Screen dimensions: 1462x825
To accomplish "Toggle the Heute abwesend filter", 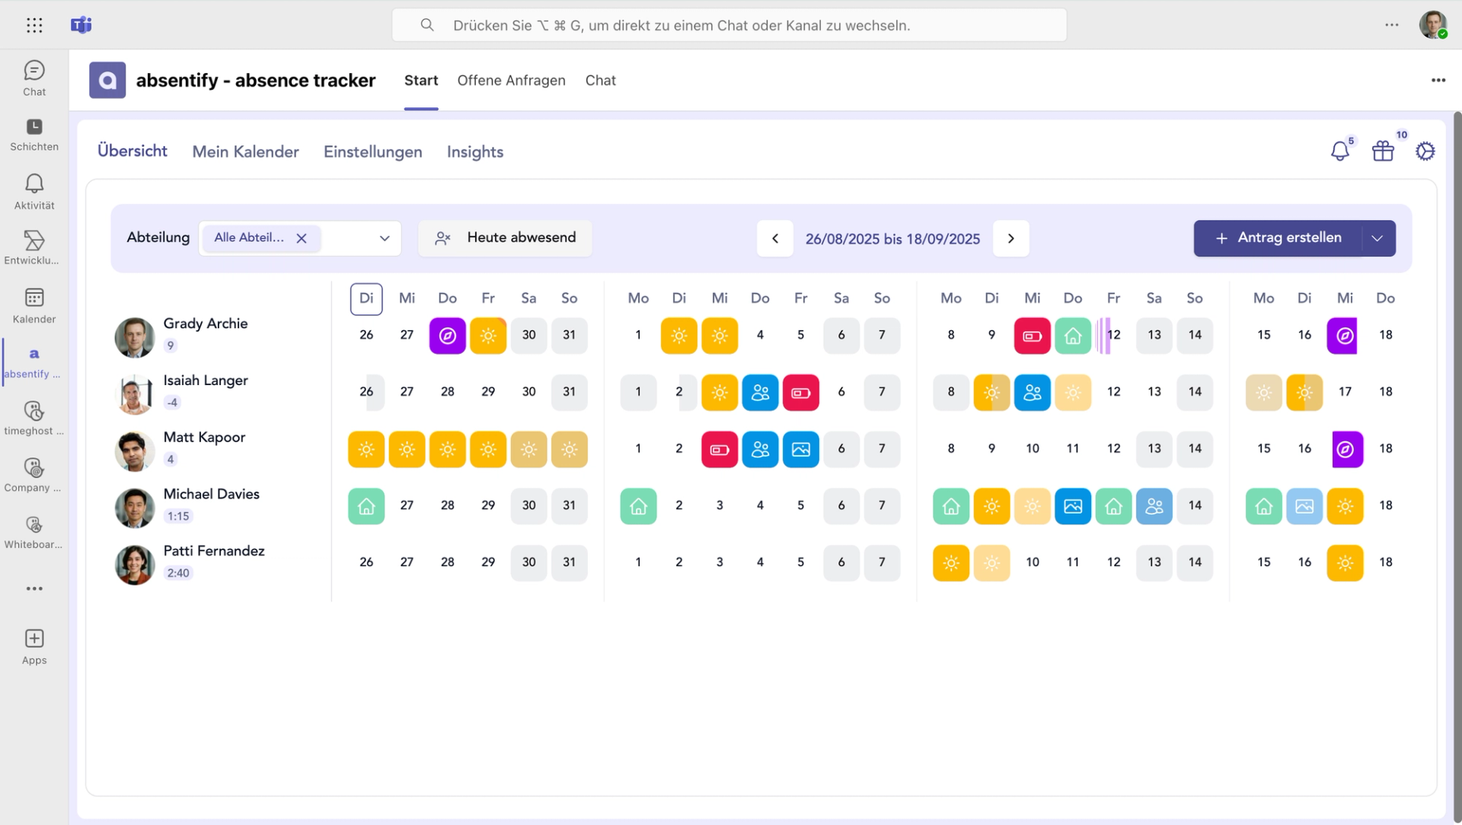I will [506, 238].
